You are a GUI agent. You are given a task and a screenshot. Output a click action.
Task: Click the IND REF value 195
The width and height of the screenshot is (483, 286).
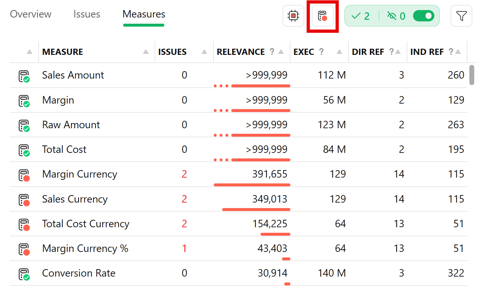pyautogui.click(x=456, y=149)
